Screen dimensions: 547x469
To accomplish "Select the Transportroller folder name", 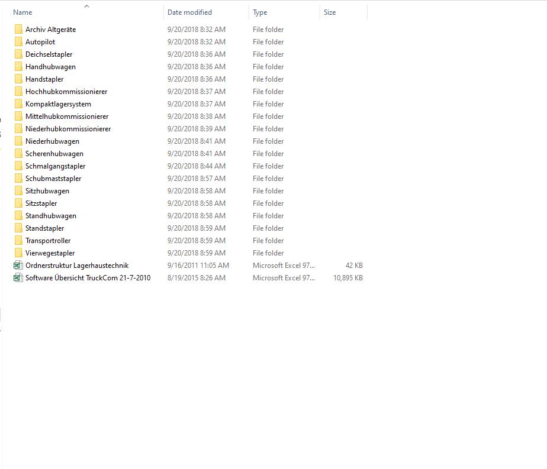I will click(x=48, y=241).
